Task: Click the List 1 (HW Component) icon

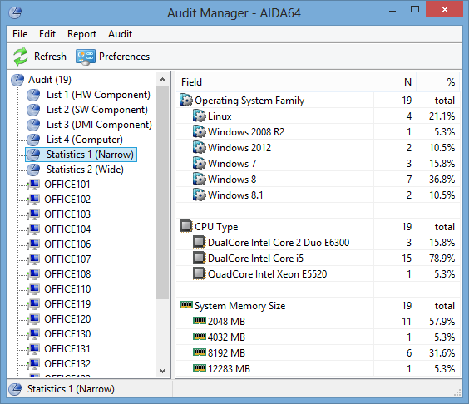Action: (33, 95)
